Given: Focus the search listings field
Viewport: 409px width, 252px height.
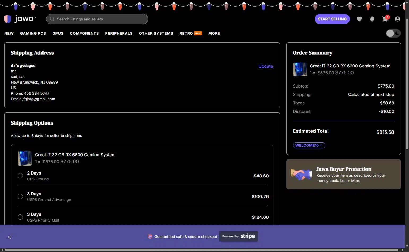Looking at the screenshot, I should click(x=97, y=19).
